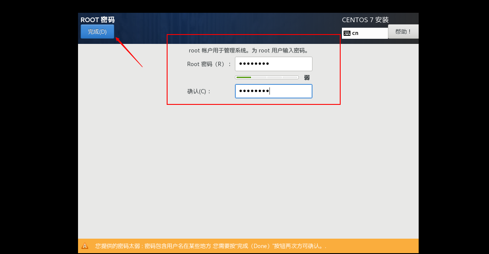Click the 完成(D) done button
Screen dimensions: 489x254
[x=97, y=32]
